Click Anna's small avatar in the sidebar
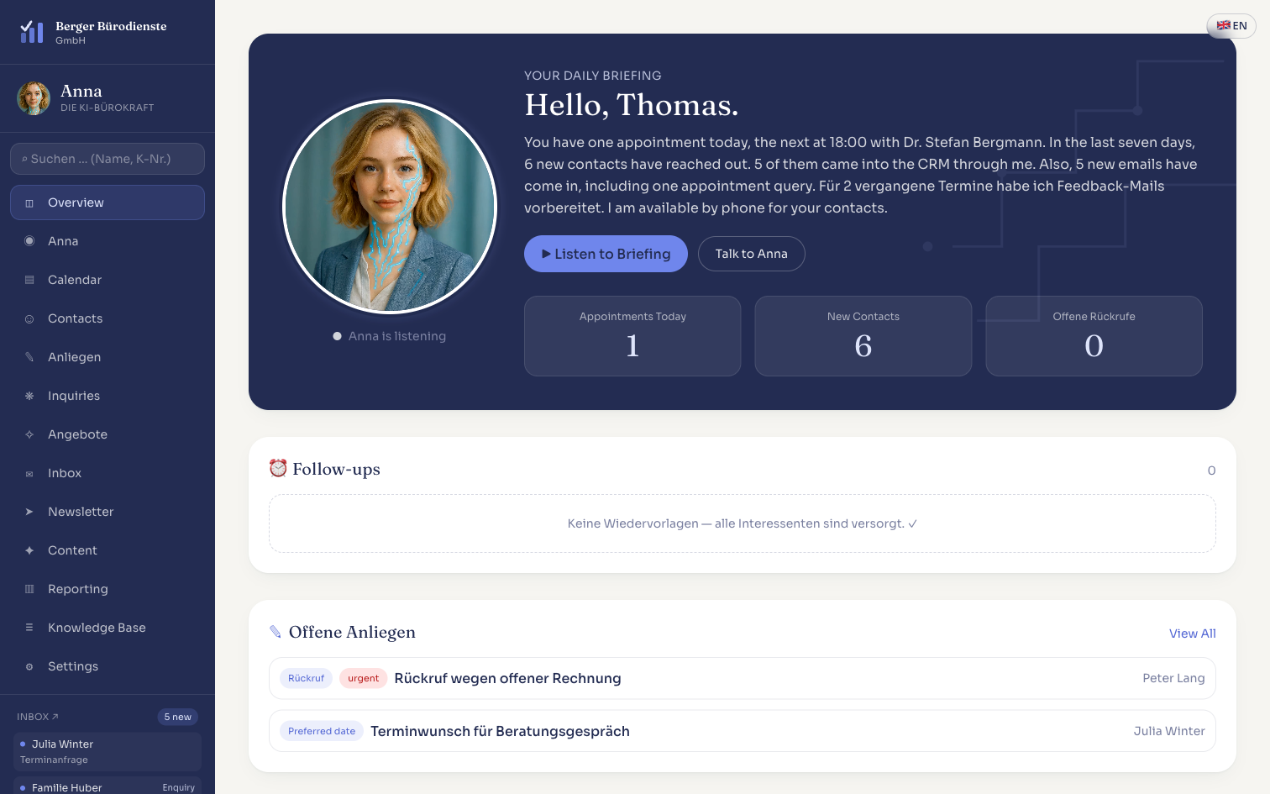1270x794 pixels. coord(34,98)
